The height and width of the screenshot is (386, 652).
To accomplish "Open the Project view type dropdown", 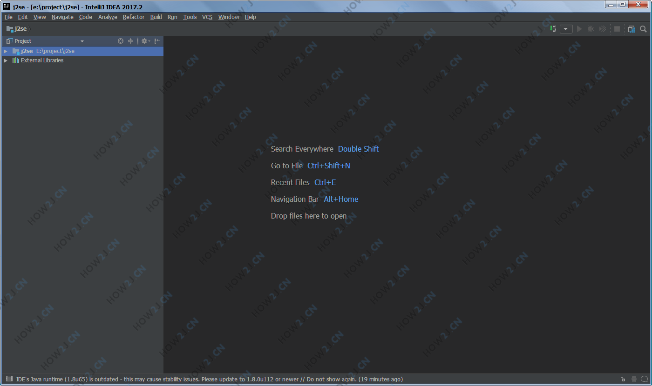I will [82, 41].
